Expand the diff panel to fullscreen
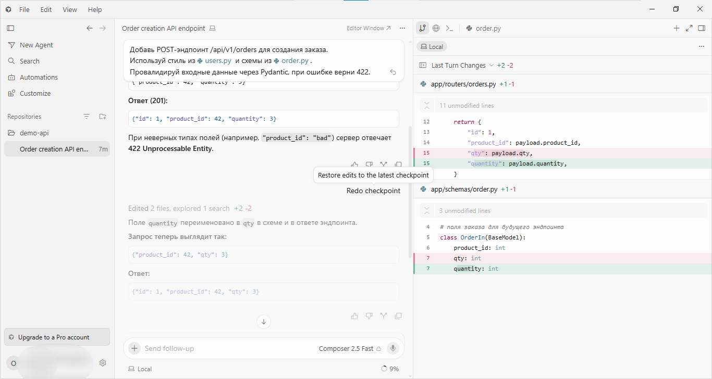The width and height of the screenshot is (712, 379). click(x=689, y=28)
